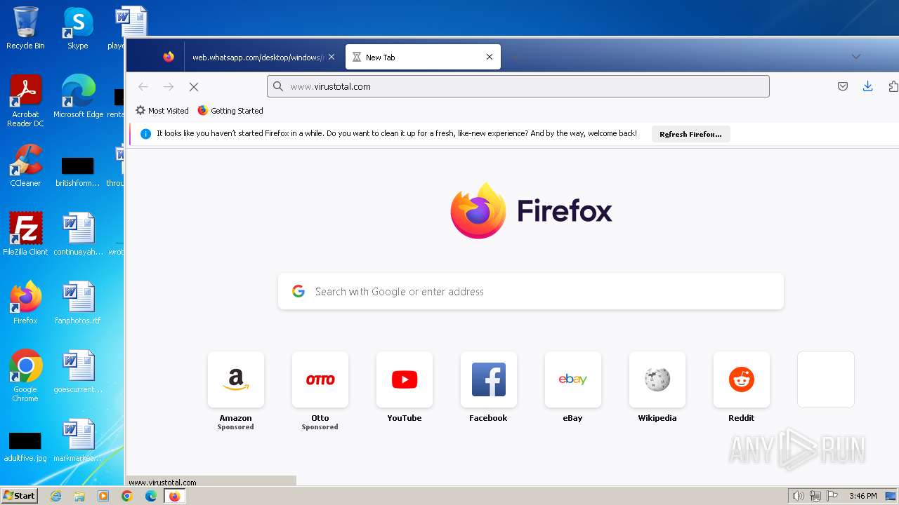Image resolution: width=899 pixels, height=505 pixels.
Task: Select the goescurrent document on desktop
Action: pyautogui.click(x=78, y=372)
